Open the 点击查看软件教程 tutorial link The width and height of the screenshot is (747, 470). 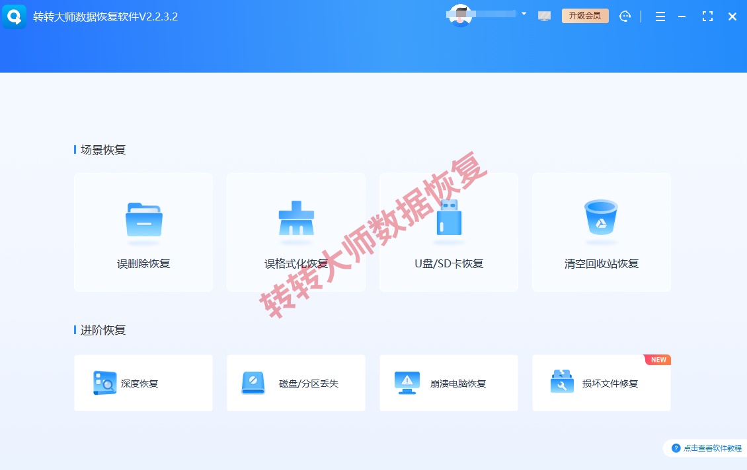712,448
